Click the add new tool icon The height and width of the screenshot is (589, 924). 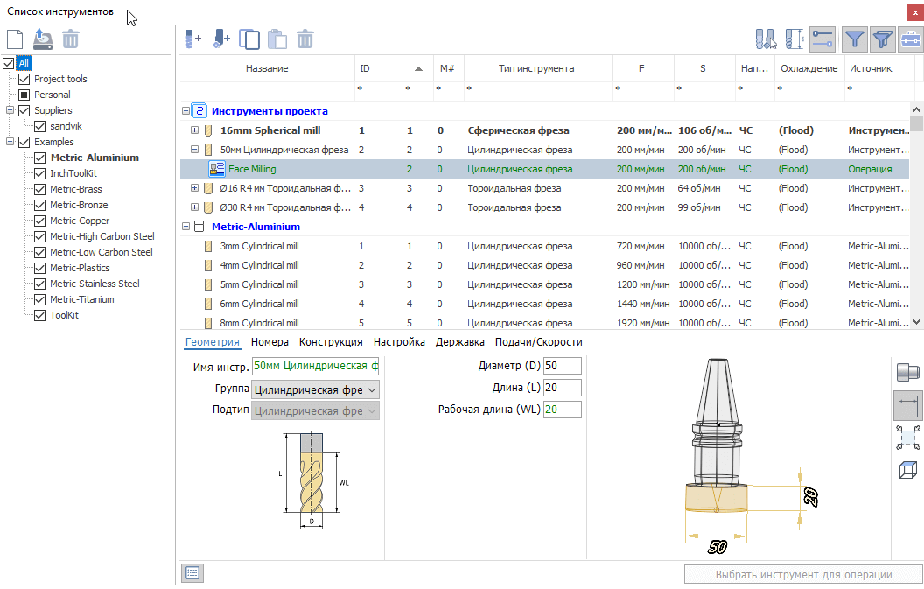coord(192,39)
